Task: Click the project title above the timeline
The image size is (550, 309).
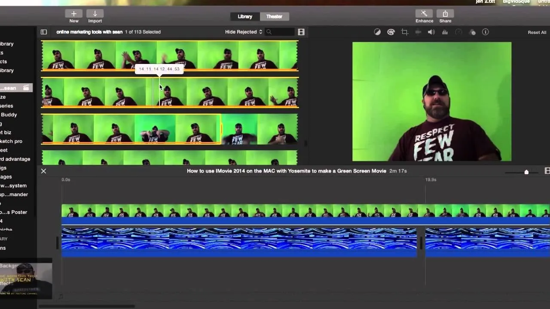Action: click(x=286, y=171)
